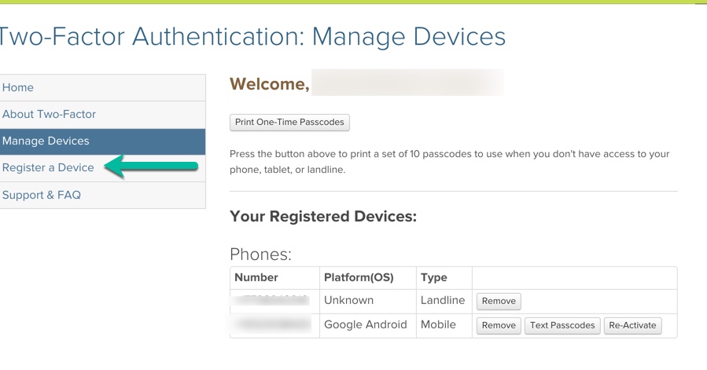This screenshot has height=370, width=707.
Task: Click the Unknown platform cell
Action: pos(348,300)
